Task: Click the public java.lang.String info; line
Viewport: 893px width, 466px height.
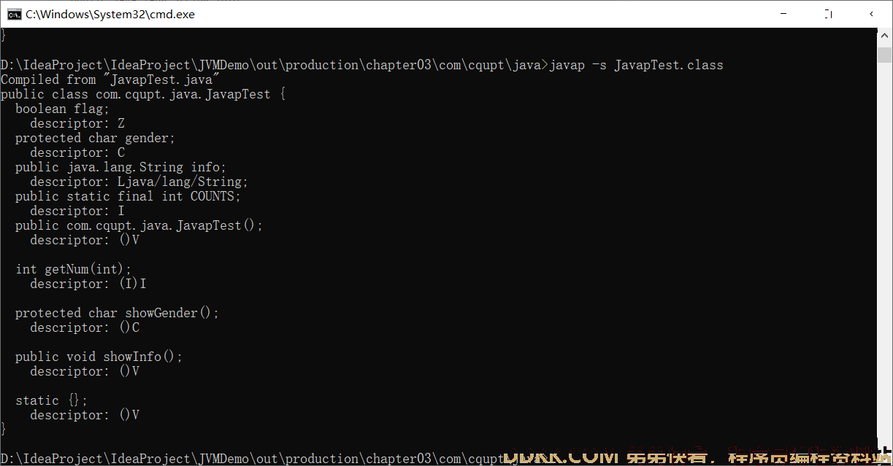Action: (x=121, y=167)
